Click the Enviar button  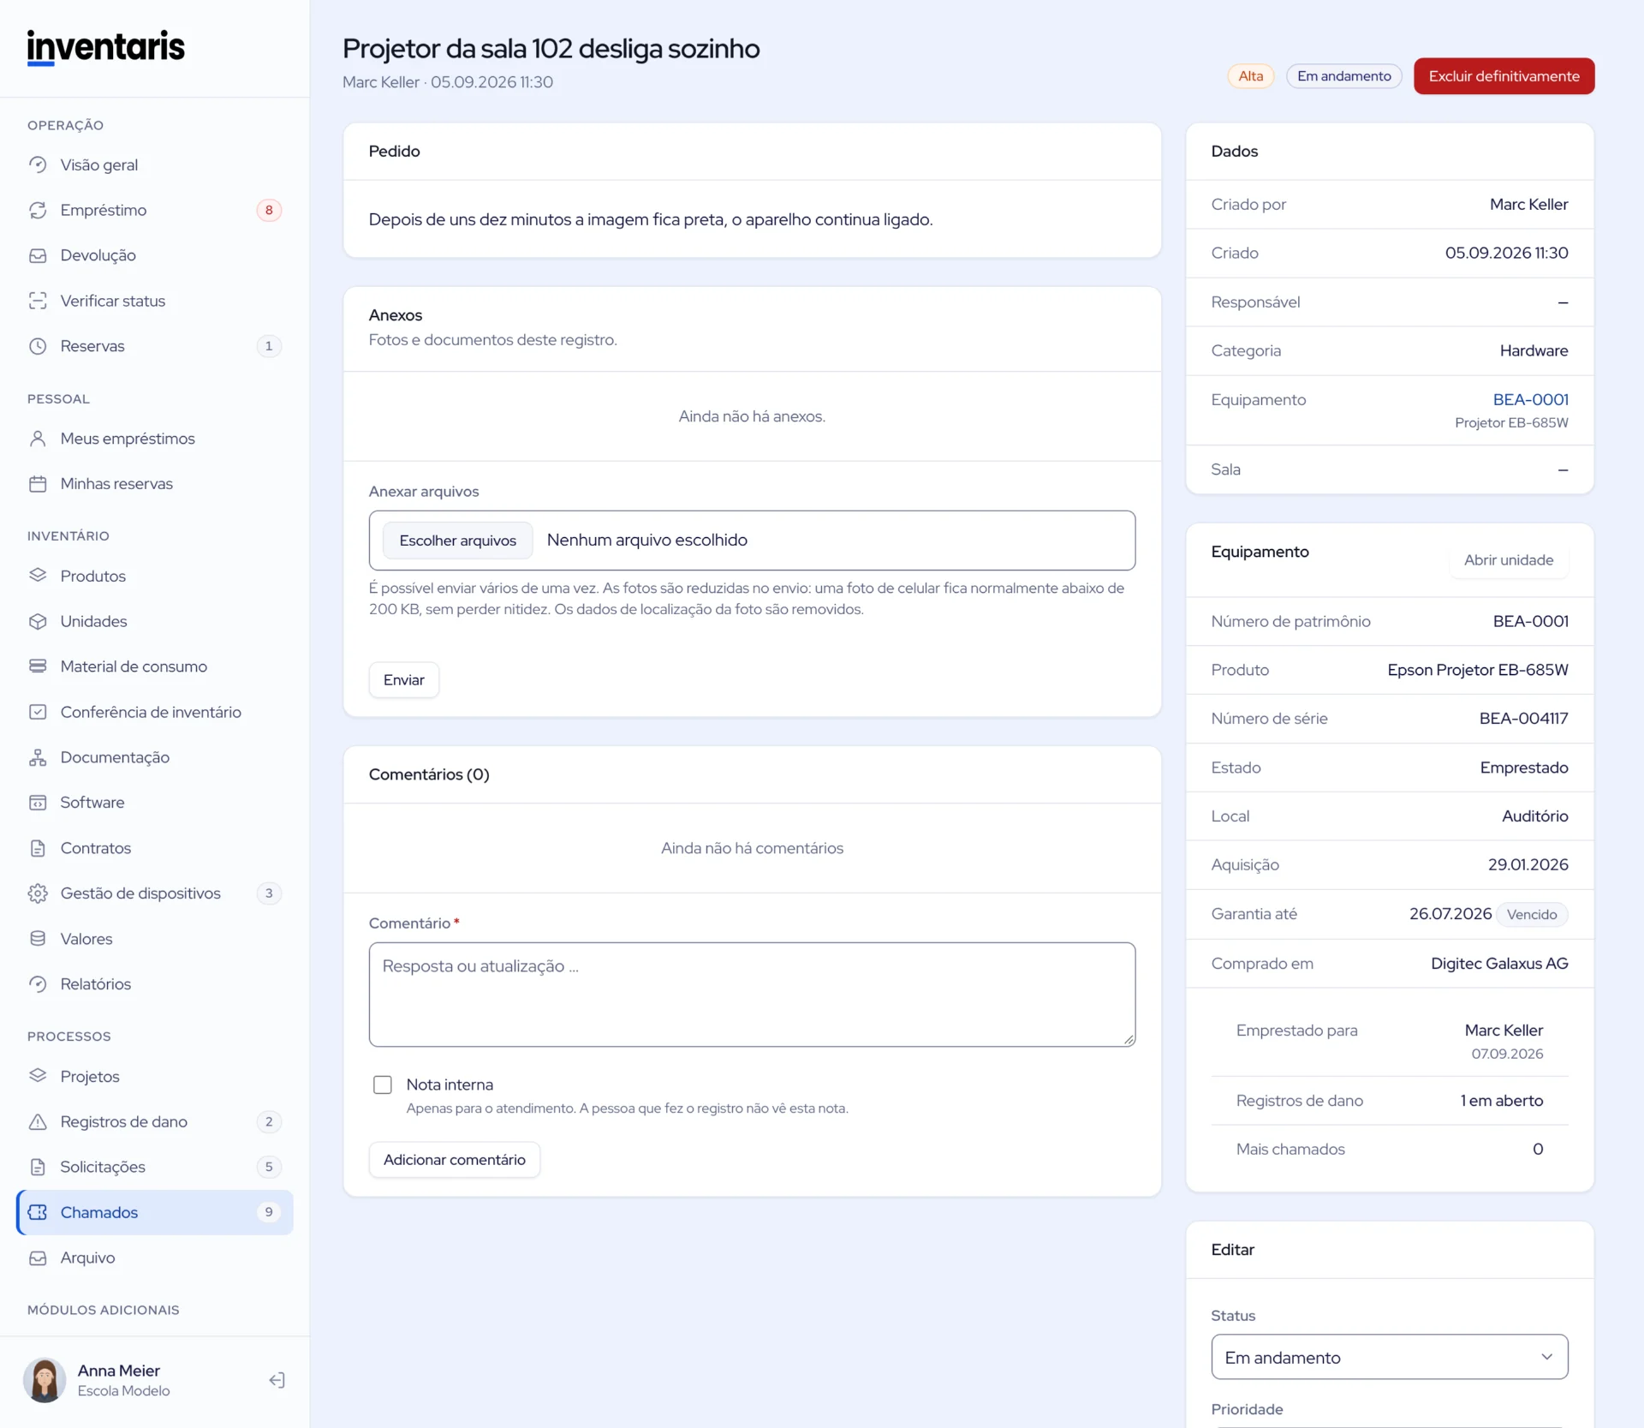[403, 680]
